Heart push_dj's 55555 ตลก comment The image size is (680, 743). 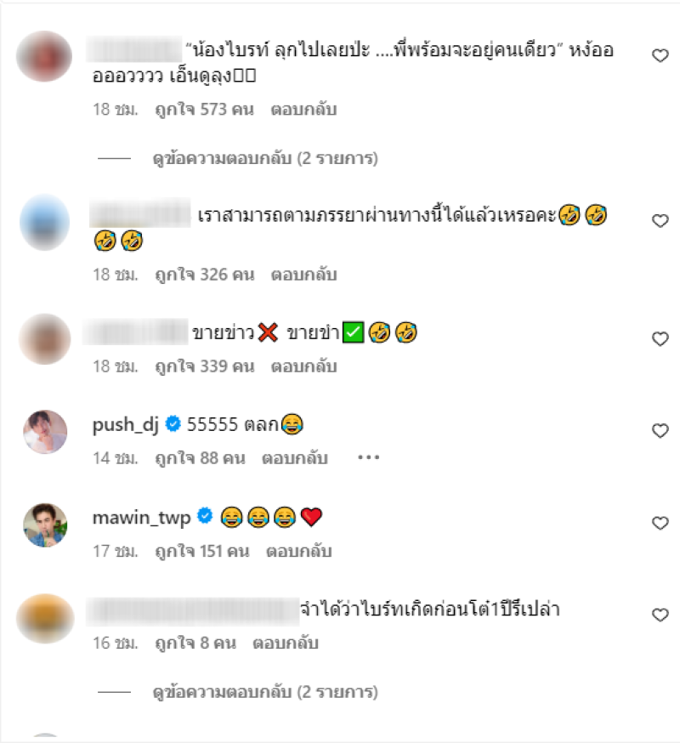click(x=660, y=430)
